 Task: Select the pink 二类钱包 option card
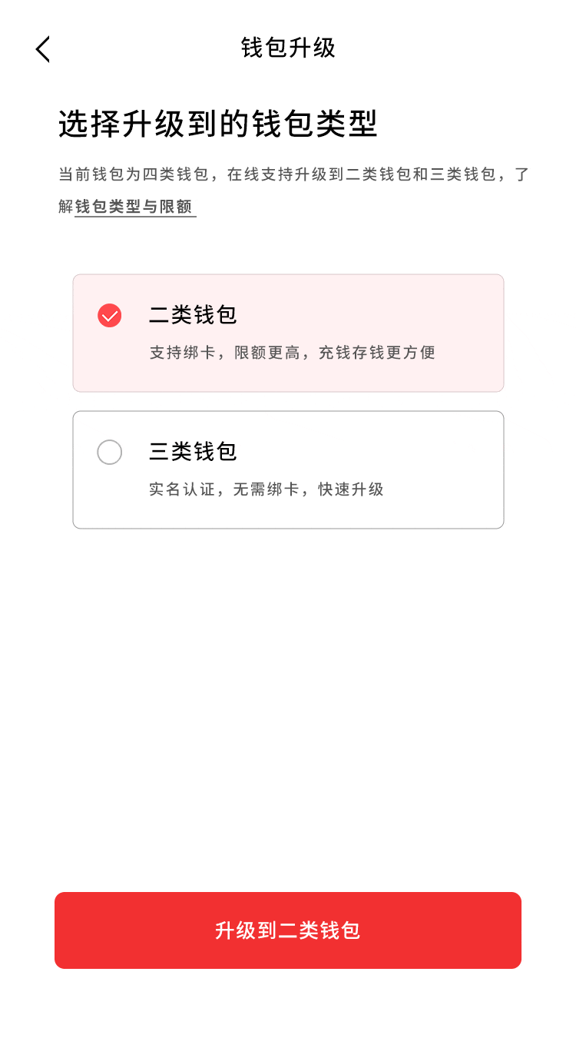(288, 333)
